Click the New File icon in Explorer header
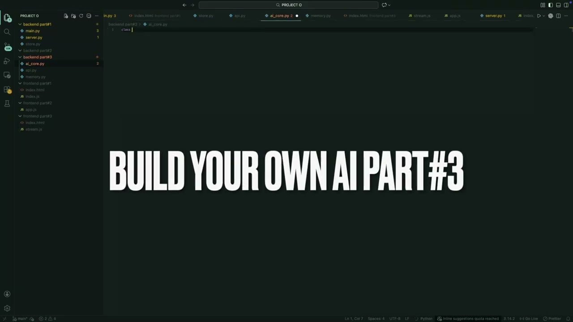Image resolution: width=573 pixels, height=322 pixels. [66, 16]
